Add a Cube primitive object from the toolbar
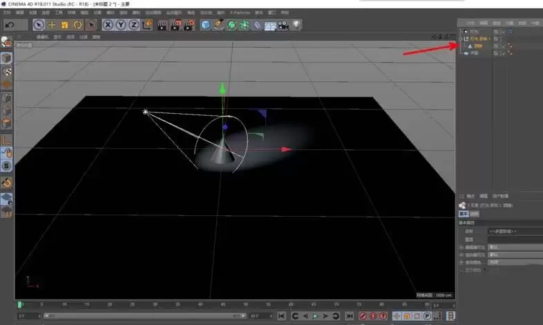Screen dimensions: 543x325 (206, 25)
